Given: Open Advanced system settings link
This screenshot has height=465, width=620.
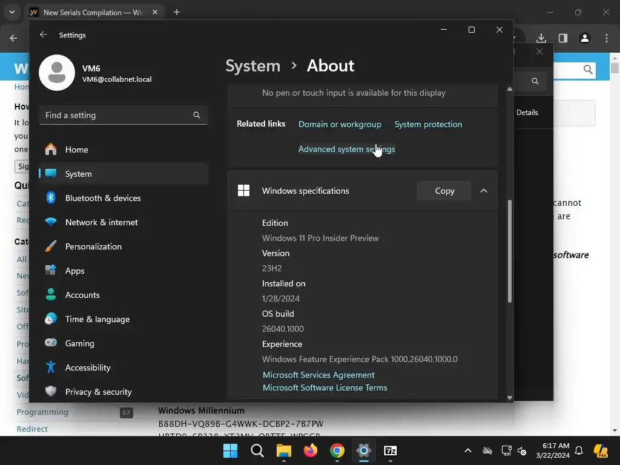Looking at the screenshot, I should coord(346,149).
